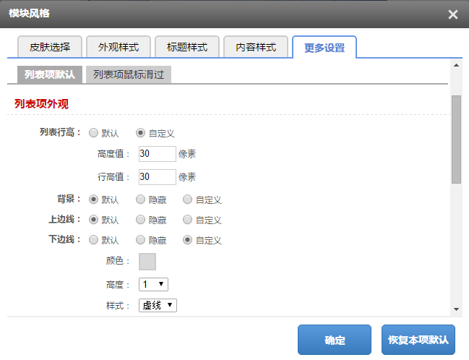
Task: Select 默认 for 下边线
Action: click(x=94, y=240)
